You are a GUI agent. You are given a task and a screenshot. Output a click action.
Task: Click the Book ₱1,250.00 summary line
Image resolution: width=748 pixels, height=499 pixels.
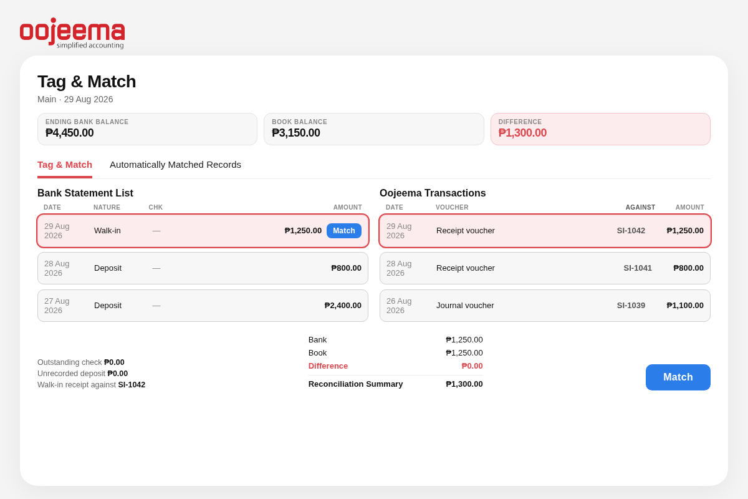(395, 353)
